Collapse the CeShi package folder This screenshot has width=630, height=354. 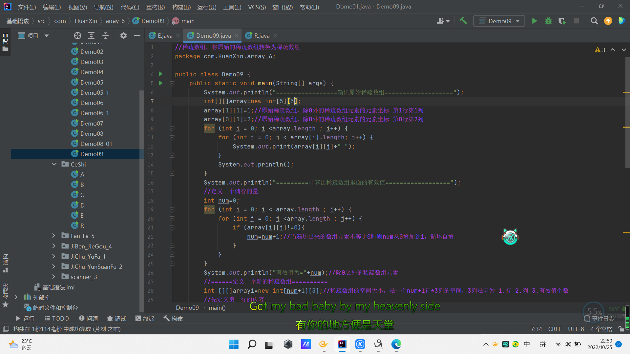[x=54, y=164]
